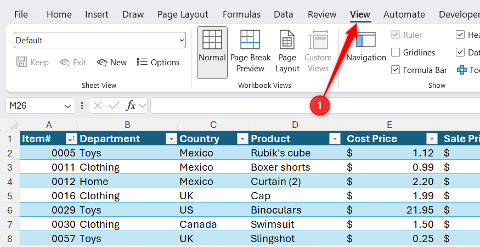The height and width of the screenshot is (247, 480).
Task: Select column E header
Action: (389, 125)
